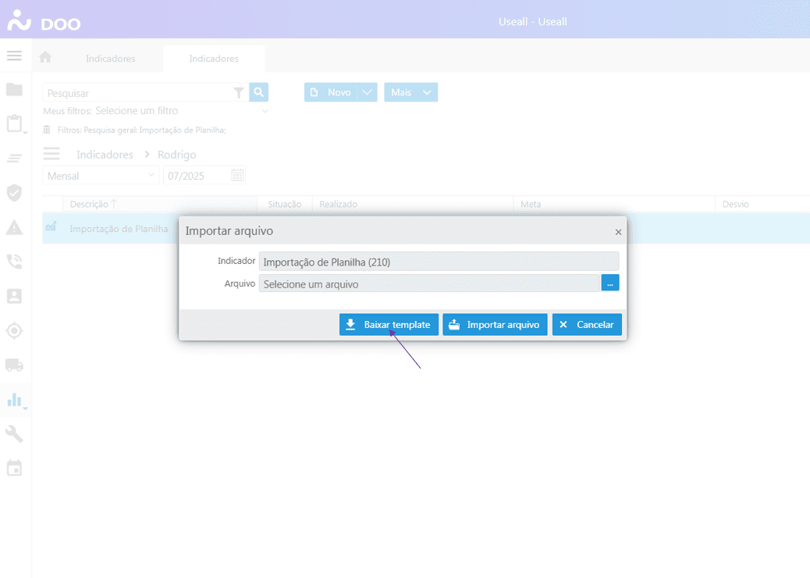The height and width of the screenshot is (578, 810).
Task: Click the bar chart indicators sidebar icon
Action: point(14,399)
